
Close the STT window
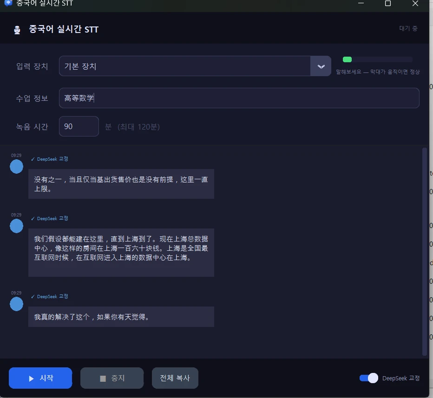(x=415, y=3)
